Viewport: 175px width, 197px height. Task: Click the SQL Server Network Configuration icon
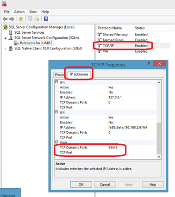tap(11, 37)
